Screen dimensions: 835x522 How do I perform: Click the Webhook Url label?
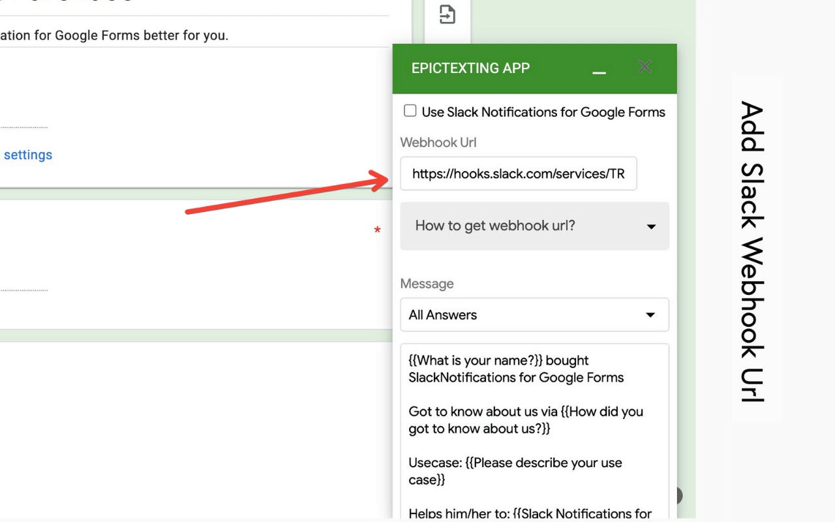click(x=438, y=142)
